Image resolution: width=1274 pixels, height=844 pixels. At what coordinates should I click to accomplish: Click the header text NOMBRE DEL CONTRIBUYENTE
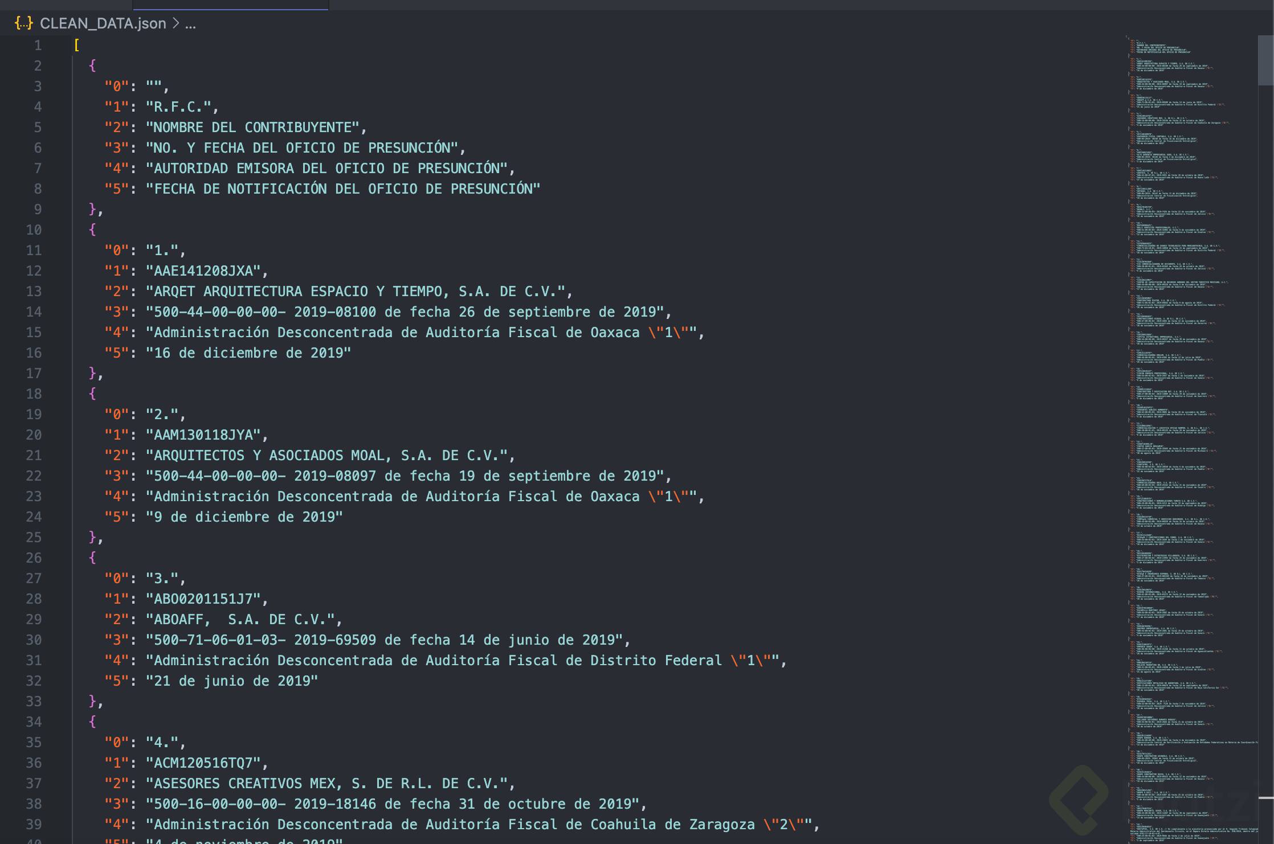coord(256,127)
